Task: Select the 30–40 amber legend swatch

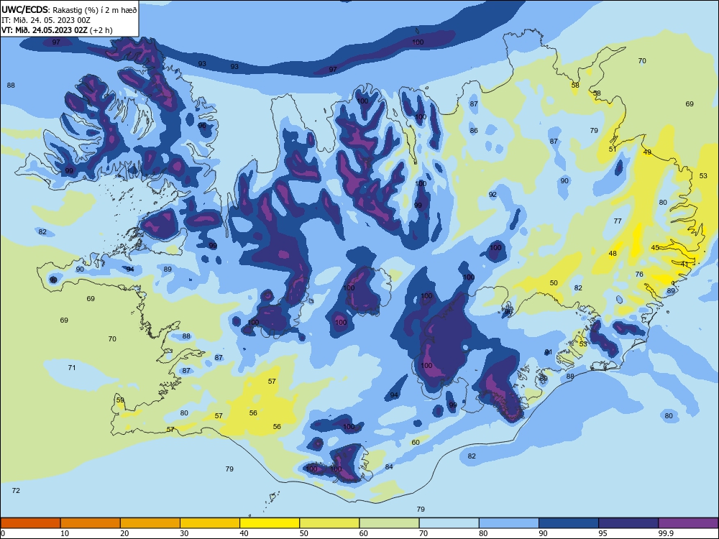Action: (210, 523)
